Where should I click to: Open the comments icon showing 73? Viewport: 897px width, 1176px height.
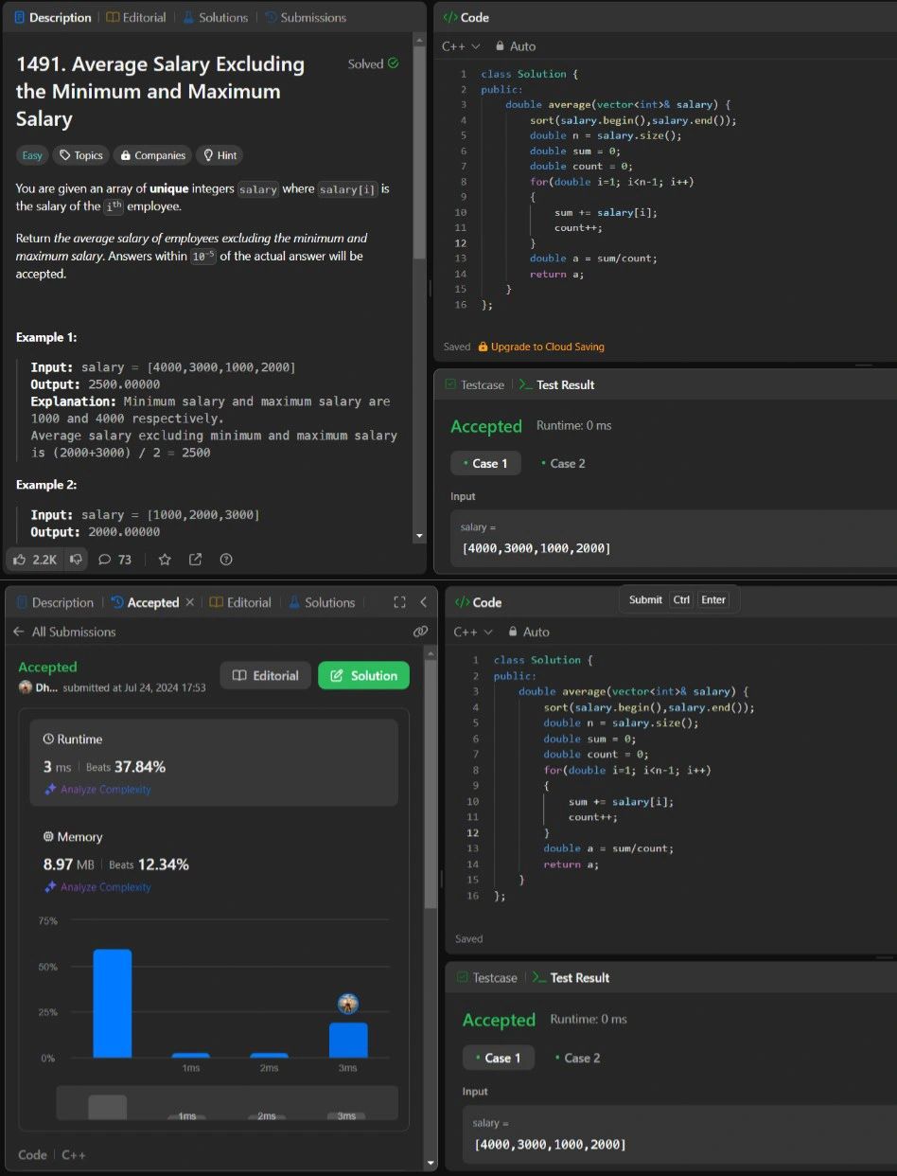point(105,560)
